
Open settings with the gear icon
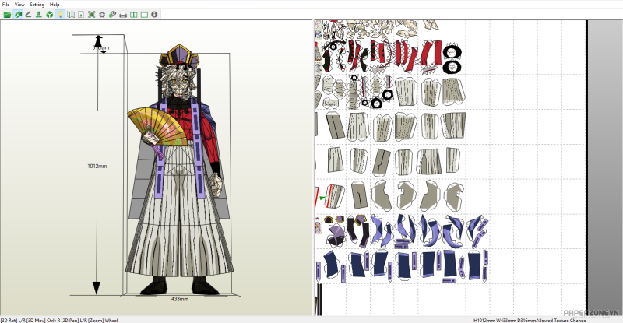click(102, 14)
